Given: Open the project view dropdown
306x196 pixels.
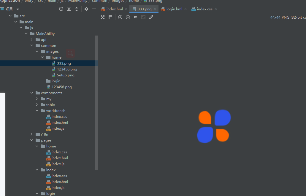Looking at the screenshot, I should [18, 9].
